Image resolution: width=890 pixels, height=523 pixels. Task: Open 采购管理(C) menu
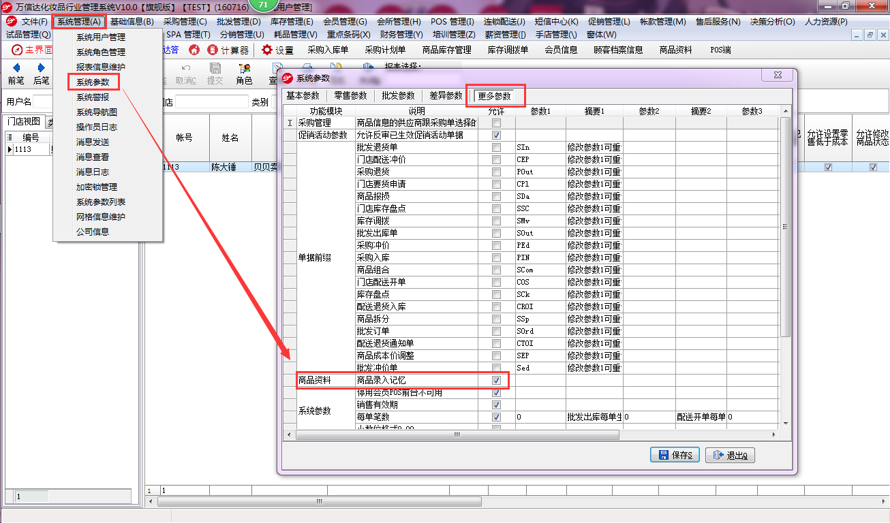tap(185, 22)
